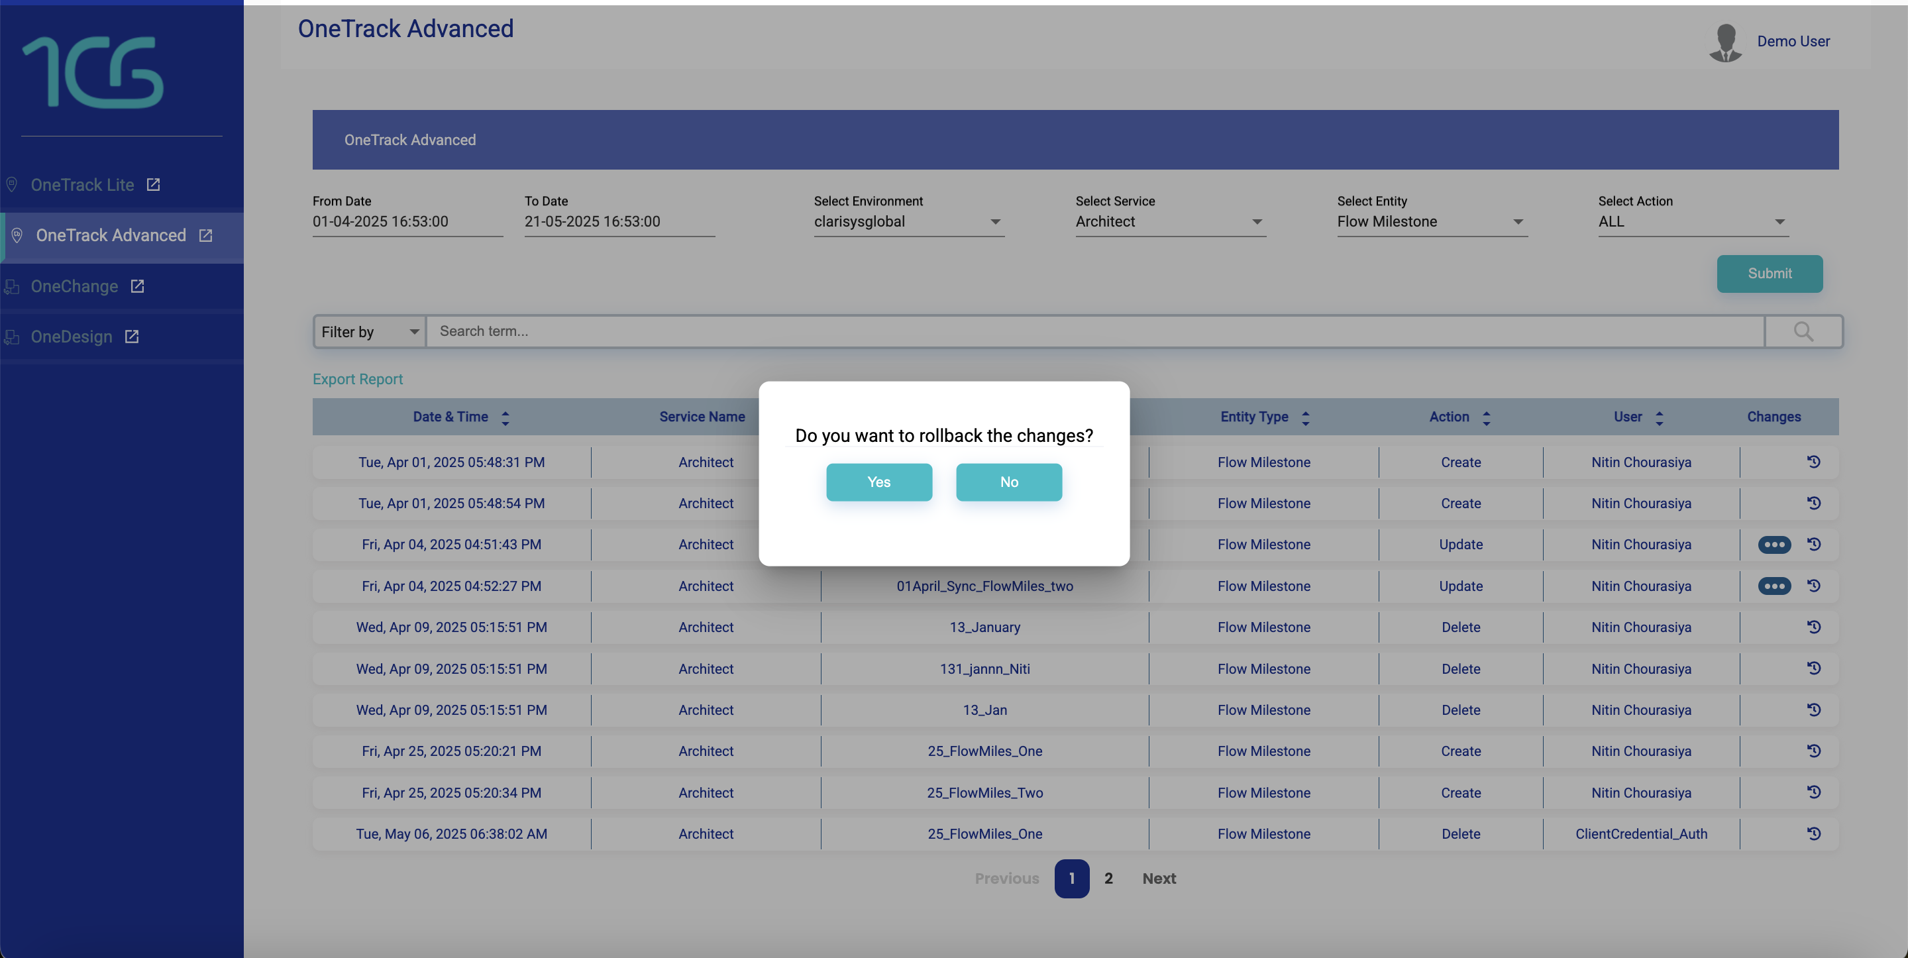
Task: Click the Export Report link
Action: pyautogui.click(x=357, y=378)
